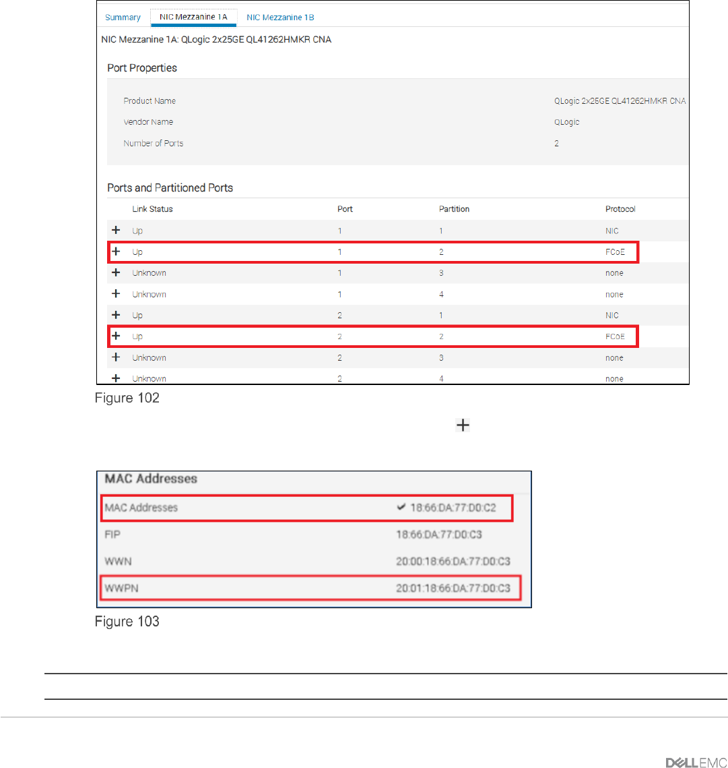Click the MAC address value 18:66:DA:77:D0:C2
Image resolution: width=728 pixels, height=768 pixels.
(453, 508)
